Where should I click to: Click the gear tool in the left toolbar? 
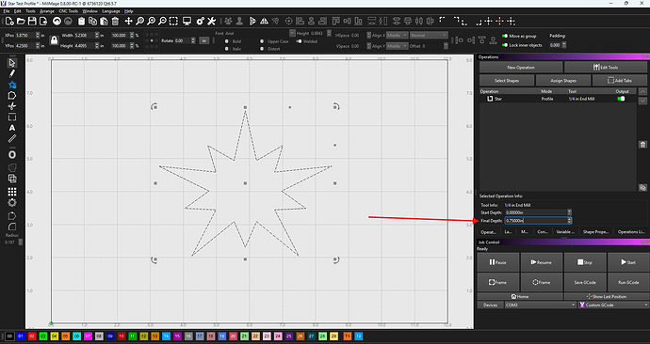click(12, 203)
